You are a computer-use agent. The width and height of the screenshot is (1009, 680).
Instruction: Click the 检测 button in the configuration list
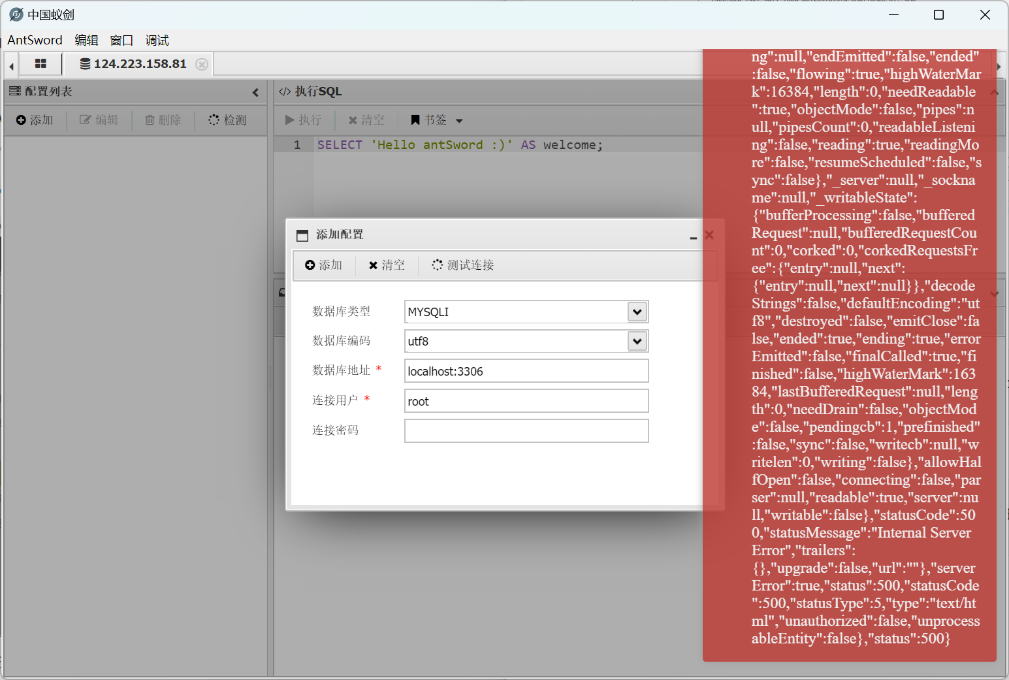pyautogui.click(x=227, y=120)
